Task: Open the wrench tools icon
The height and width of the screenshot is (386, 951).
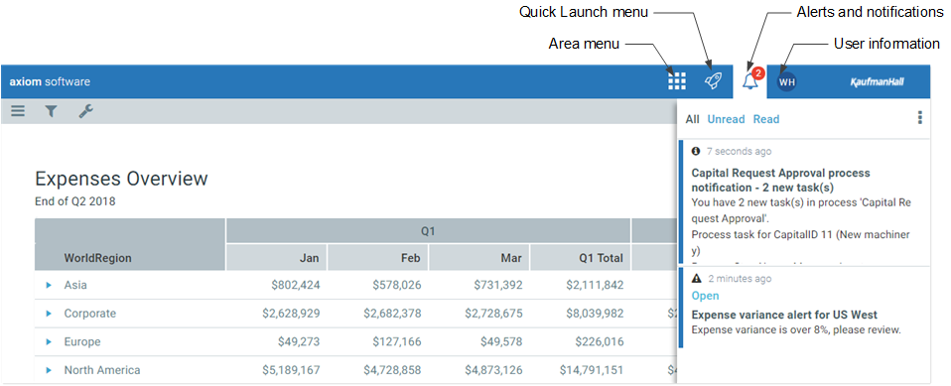Action: pos(86,111)
